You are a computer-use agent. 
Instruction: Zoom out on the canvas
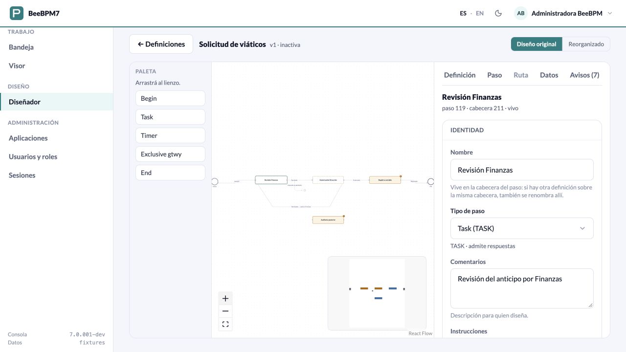click(x=225, y=311)
